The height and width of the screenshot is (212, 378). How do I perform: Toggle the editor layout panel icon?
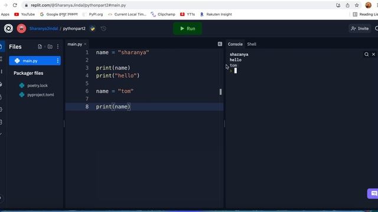click(x=220, y=44)
